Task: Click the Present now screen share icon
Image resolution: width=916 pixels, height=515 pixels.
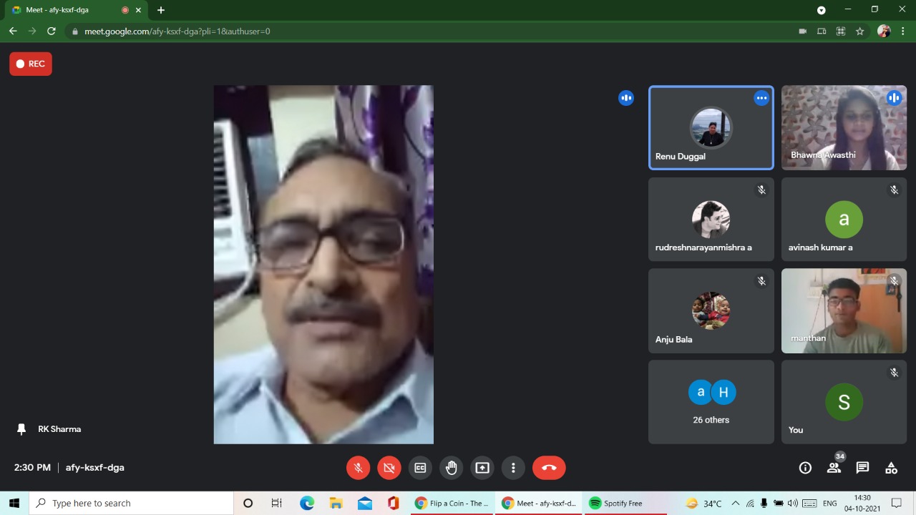Action: point(482,468)
